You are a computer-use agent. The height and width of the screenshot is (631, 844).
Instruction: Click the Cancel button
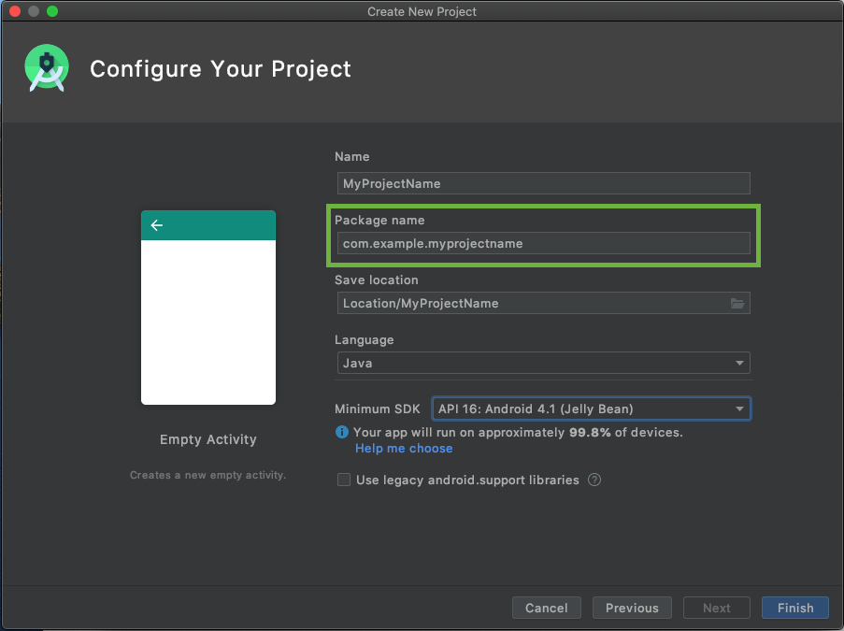point(547,608)
